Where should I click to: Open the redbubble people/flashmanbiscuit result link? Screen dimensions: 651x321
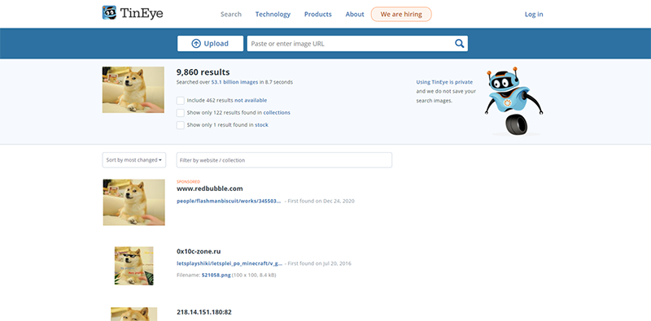pyautogui.click(x=229, y=201)
